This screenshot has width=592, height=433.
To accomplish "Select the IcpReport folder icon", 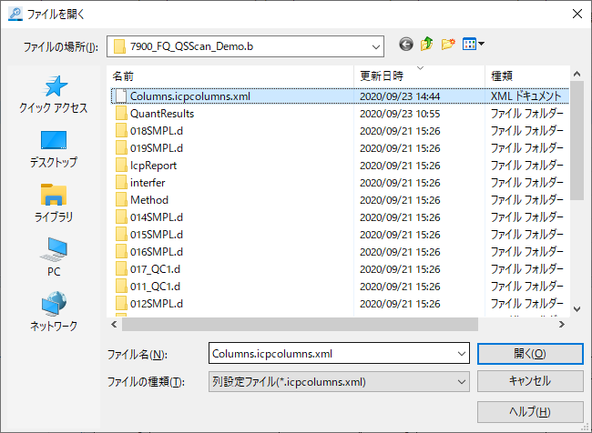I will click(x=121, y=166).
